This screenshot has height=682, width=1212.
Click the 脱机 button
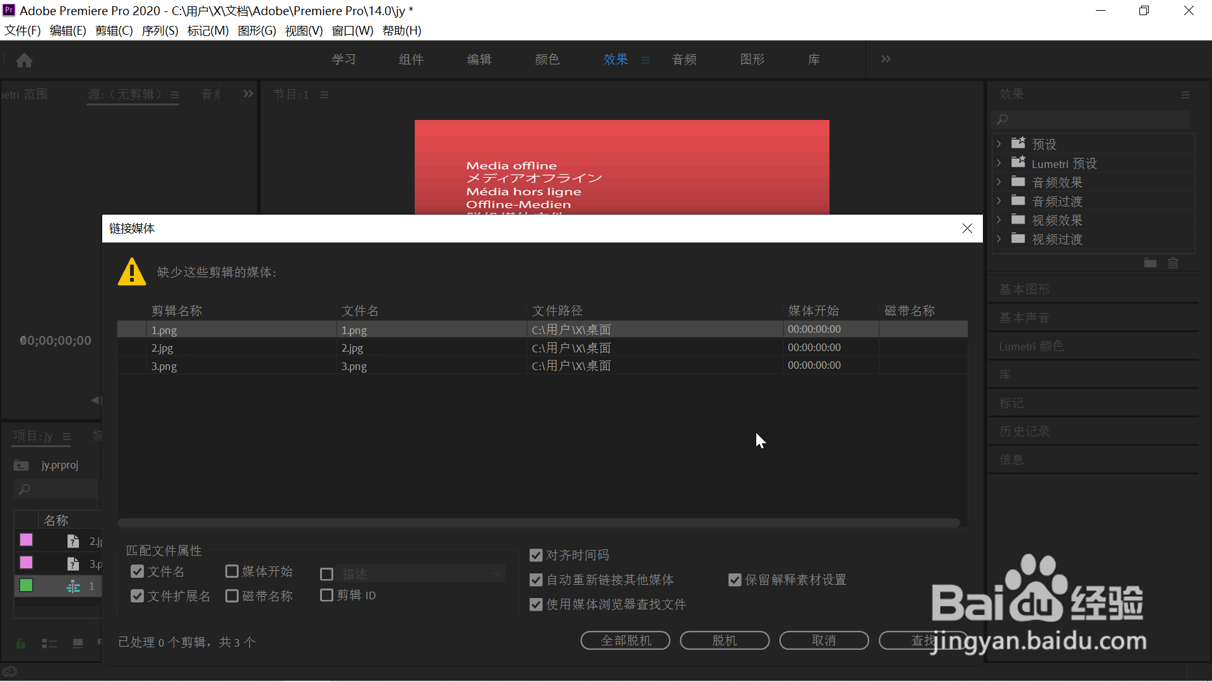725,640
